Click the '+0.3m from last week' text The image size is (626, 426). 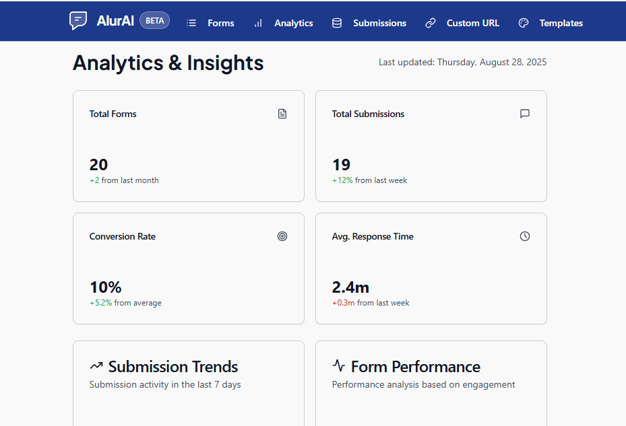(371, 303)
